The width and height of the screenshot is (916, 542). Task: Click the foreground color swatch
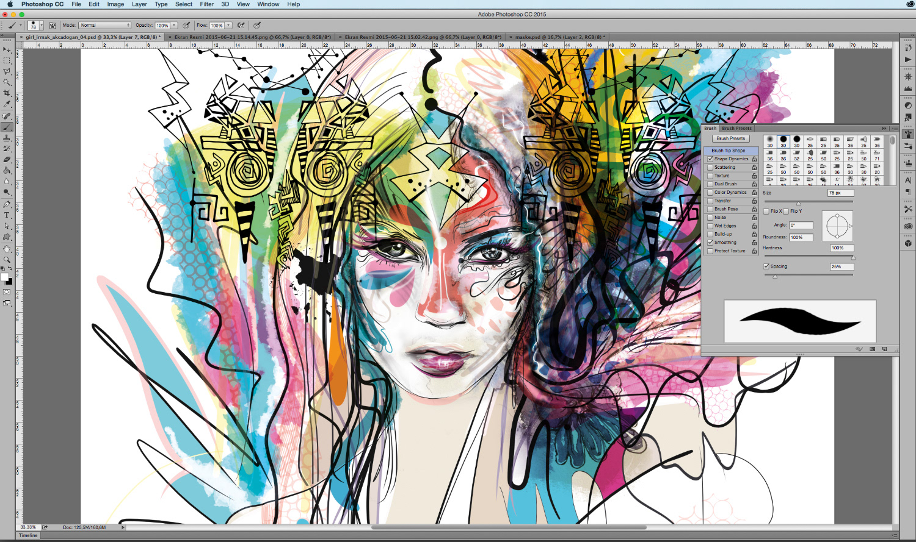tap(5, 277)
